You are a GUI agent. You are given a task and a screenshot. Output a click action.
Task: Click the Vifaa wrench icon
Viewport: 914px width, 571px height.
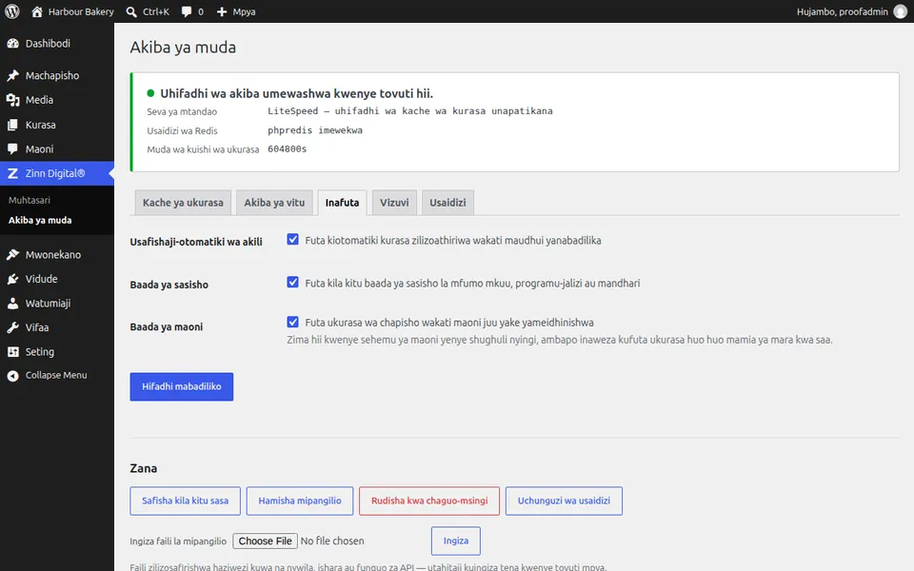point(12,327)
